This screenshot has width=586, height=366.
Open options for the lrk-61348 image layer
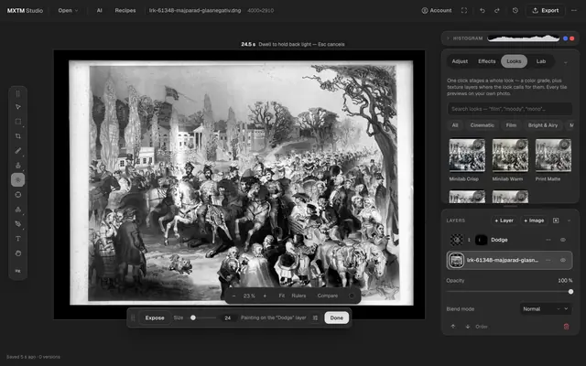pyautogui.click(x=548, y=260)
